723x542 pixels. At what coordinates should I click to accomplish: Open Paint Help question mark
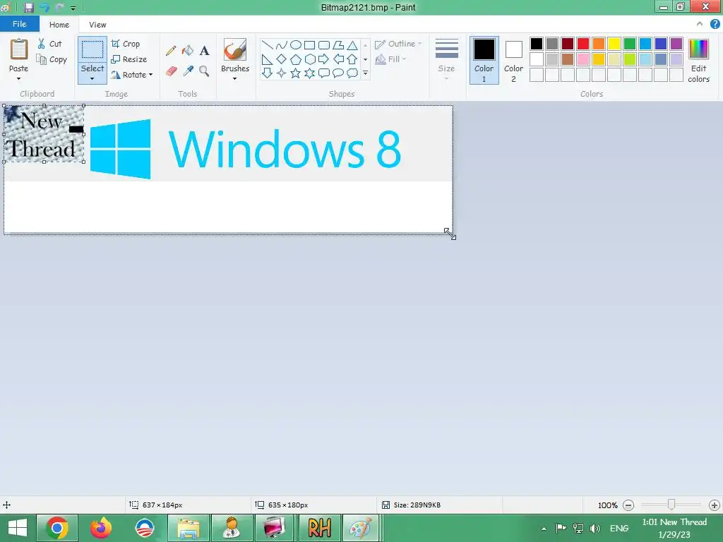(715, 24)
